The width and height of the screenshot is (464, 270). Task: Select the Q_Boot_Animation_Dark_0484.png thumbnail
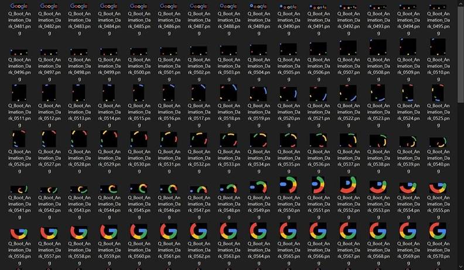109,6
